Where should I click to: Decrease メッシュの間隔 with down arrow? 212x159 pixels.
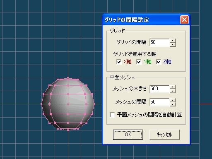tap(173, 104)
